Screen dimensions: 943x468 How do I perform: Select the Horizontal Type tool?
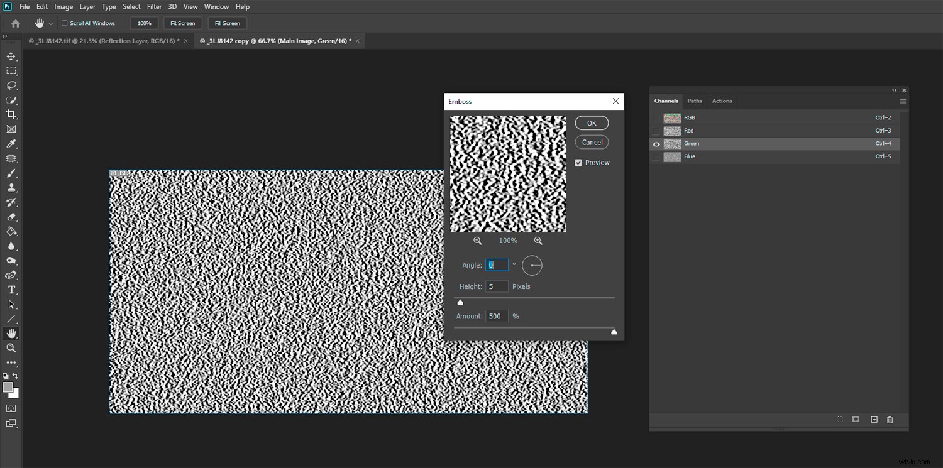(11, 290)
